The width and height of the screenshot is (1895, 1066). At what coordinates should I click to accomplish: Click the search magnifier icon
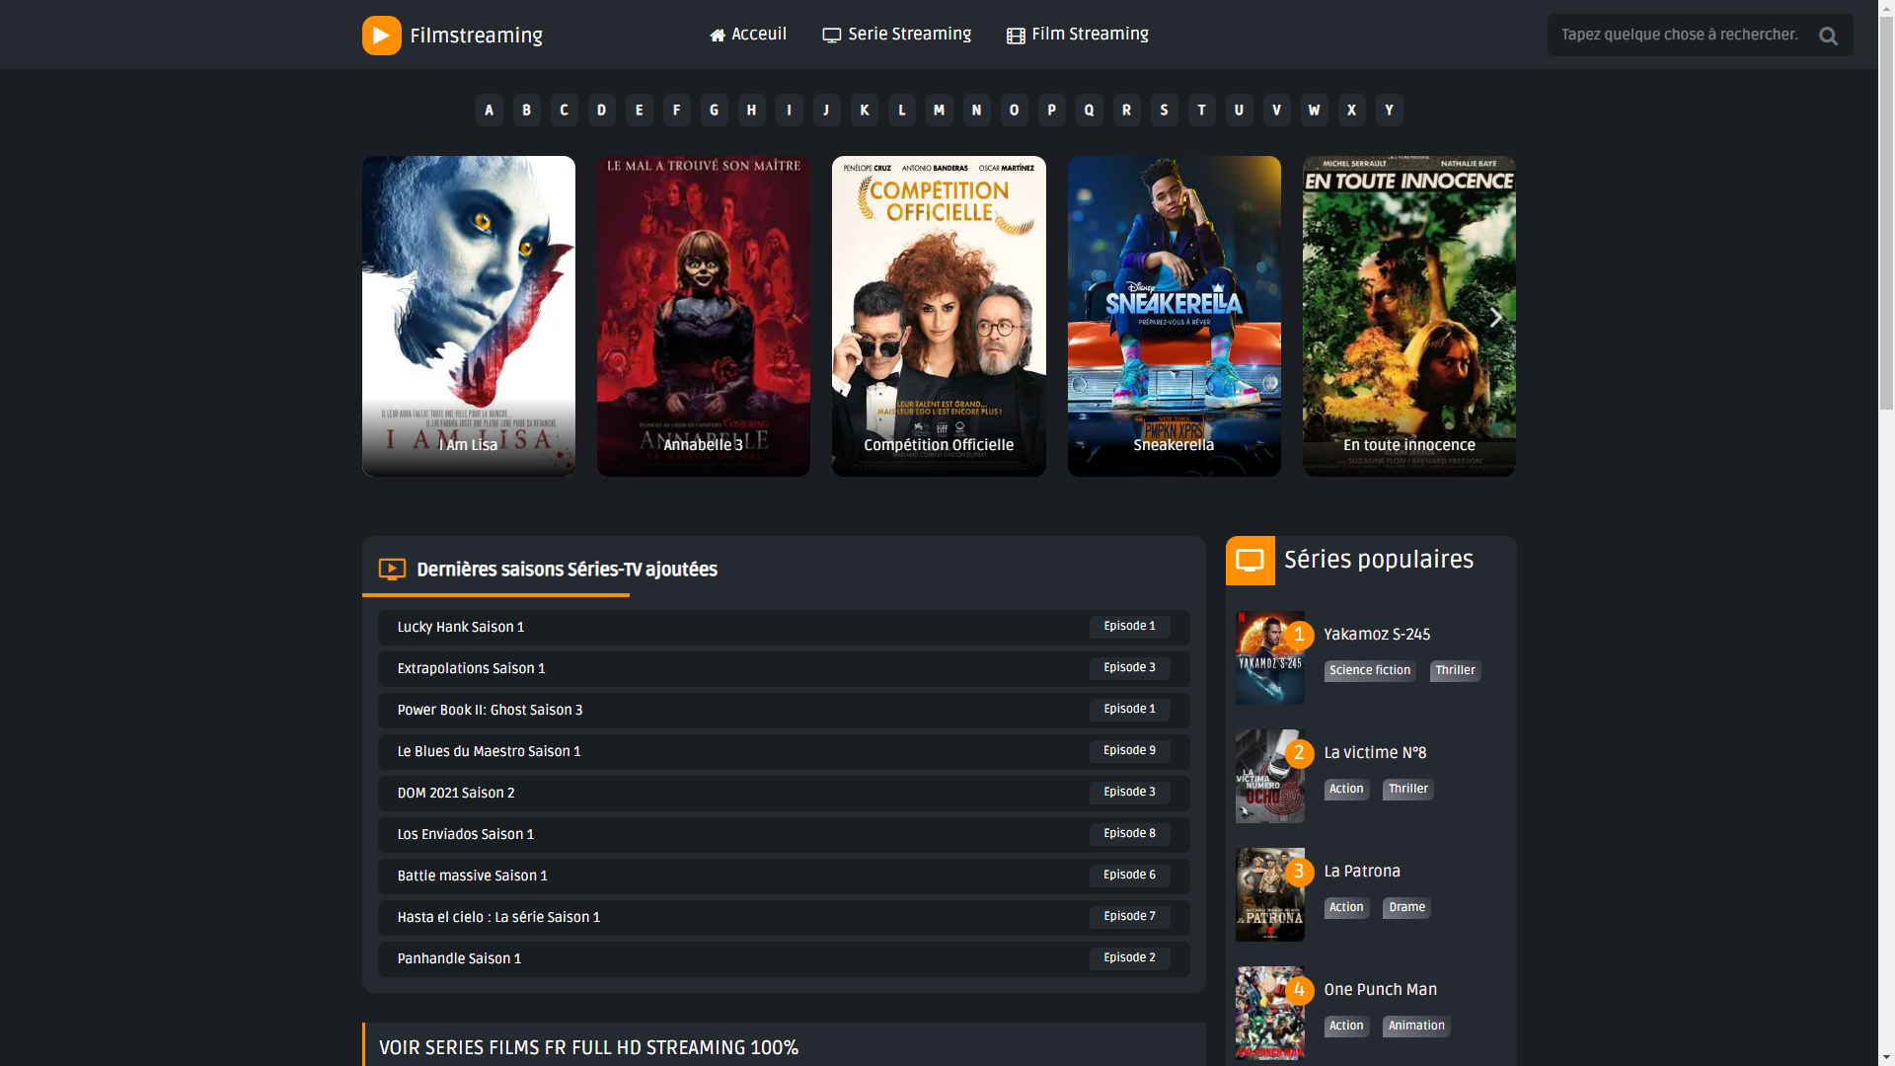(x=1828, y=37)
